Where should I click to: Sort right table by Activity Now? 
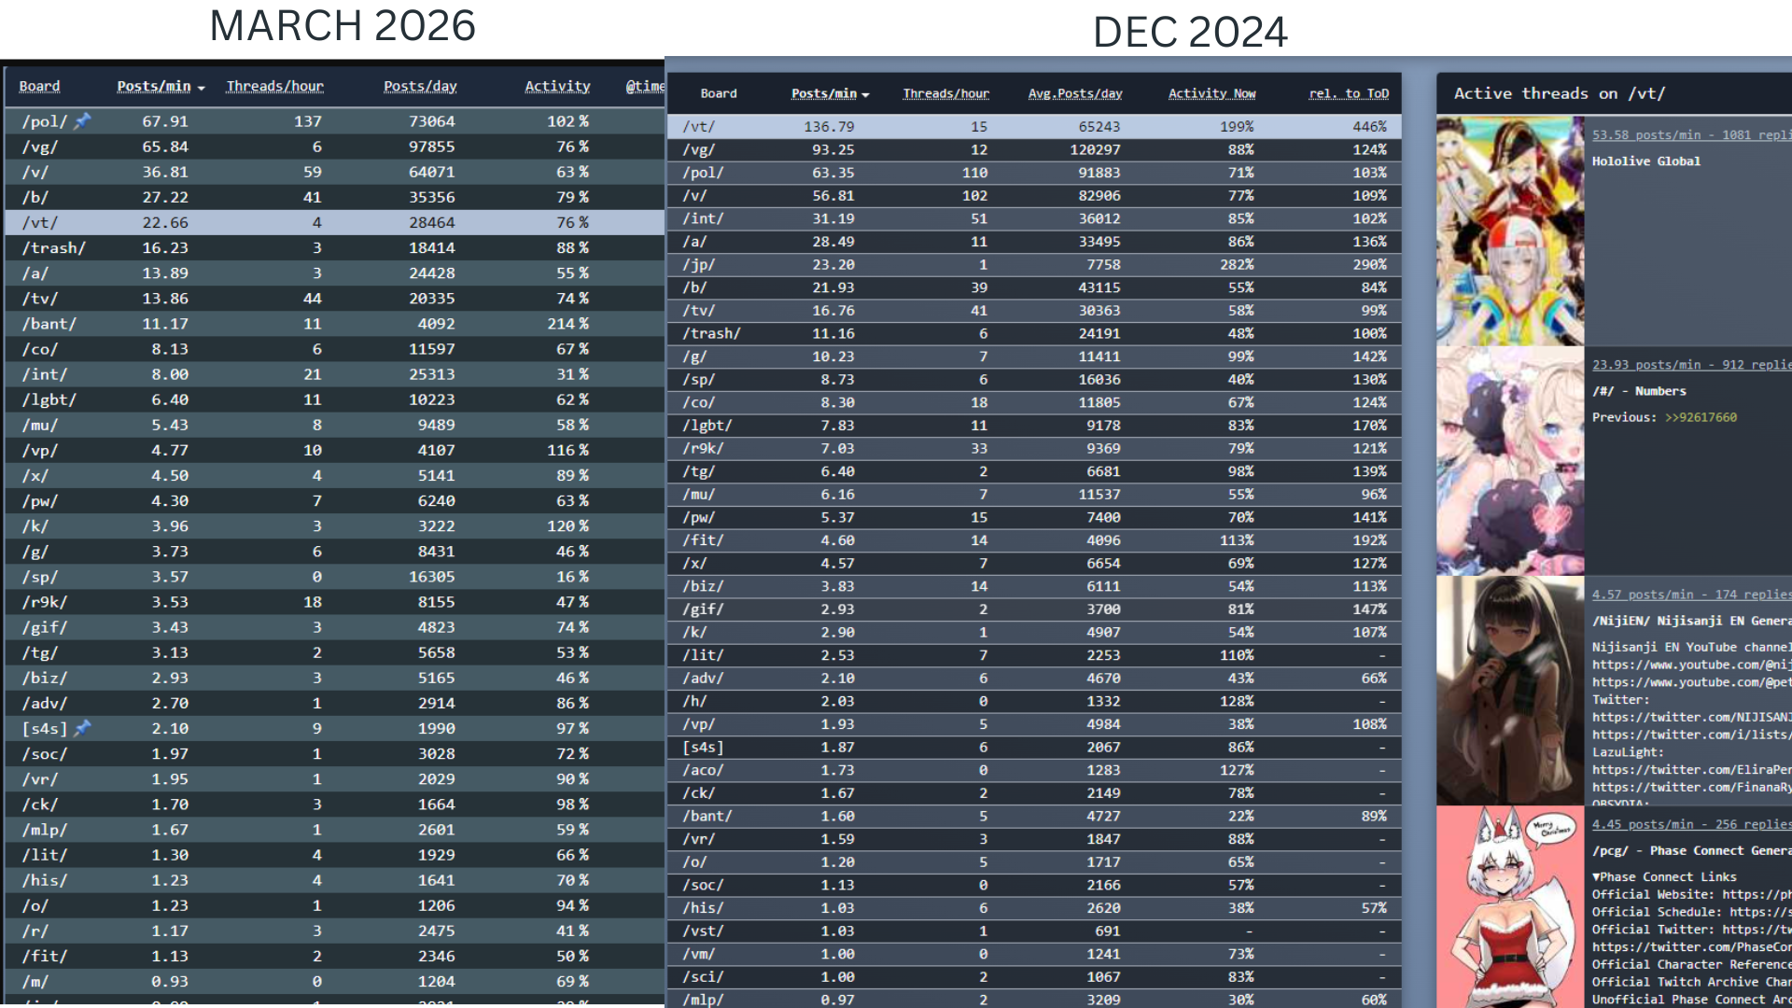(1211, 93)
